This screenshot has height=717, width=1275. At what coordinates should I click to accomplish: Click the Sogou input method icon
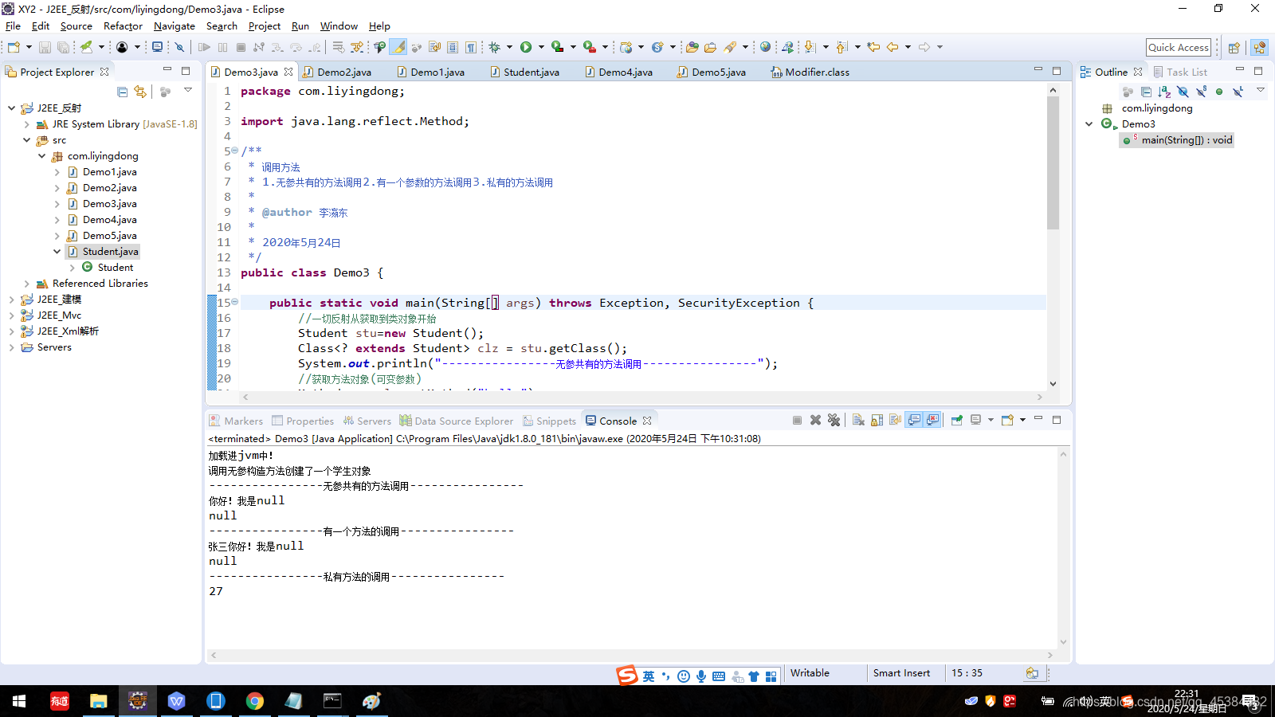(x=627, y=676)
